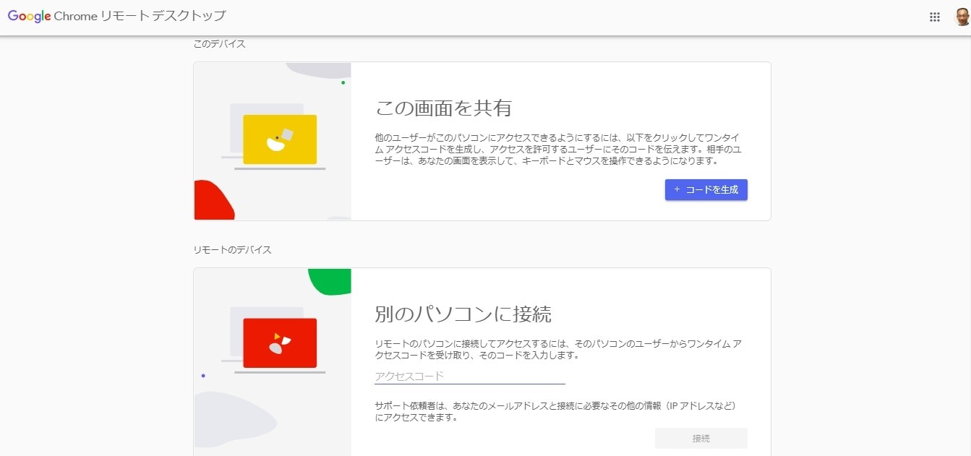This screenshot has height=456, width=971.
Task: Click the 別のパソコンに接続 heading
Action: coord(463,314)
